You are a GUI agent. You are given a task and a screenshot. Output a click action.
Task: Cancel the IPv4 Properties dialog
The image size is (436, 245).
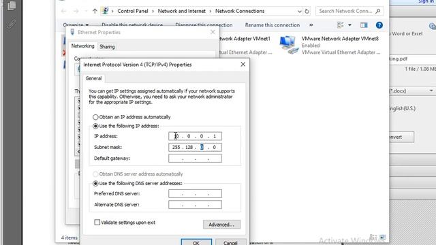(x=230, y=242)
